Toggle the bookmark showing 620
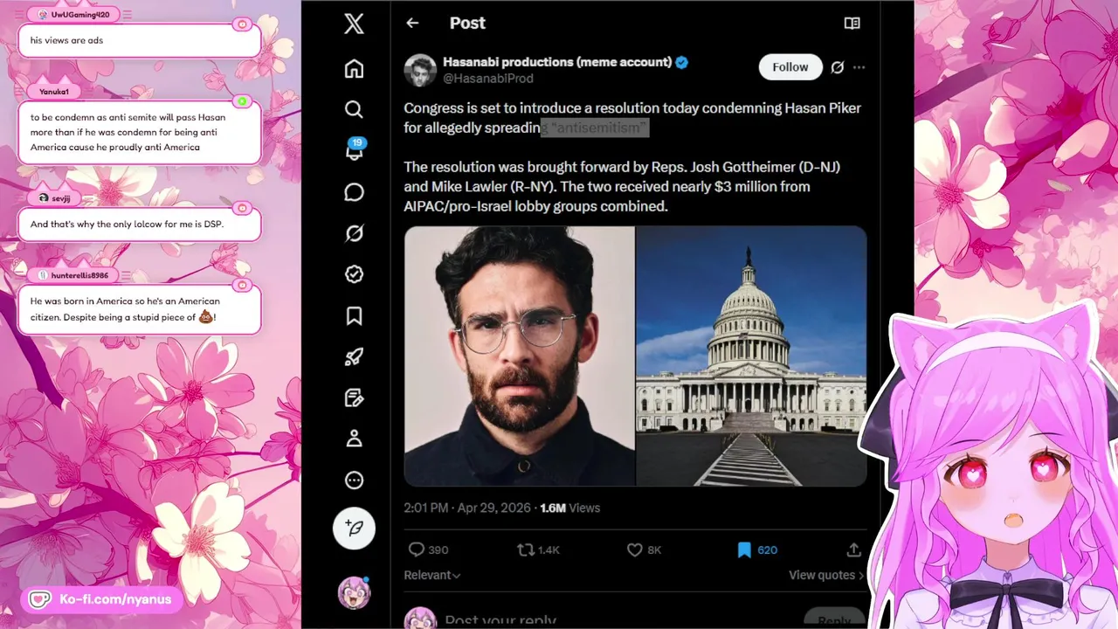The image size is (1118, 629). click(756, 550)
